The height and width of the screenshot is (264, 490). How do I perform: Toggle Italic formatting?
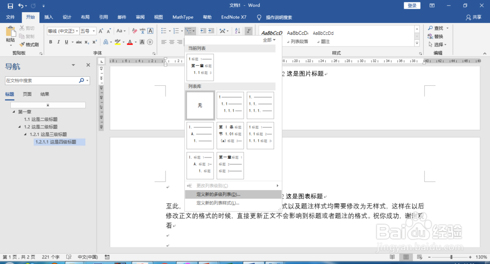pos(58,42)
